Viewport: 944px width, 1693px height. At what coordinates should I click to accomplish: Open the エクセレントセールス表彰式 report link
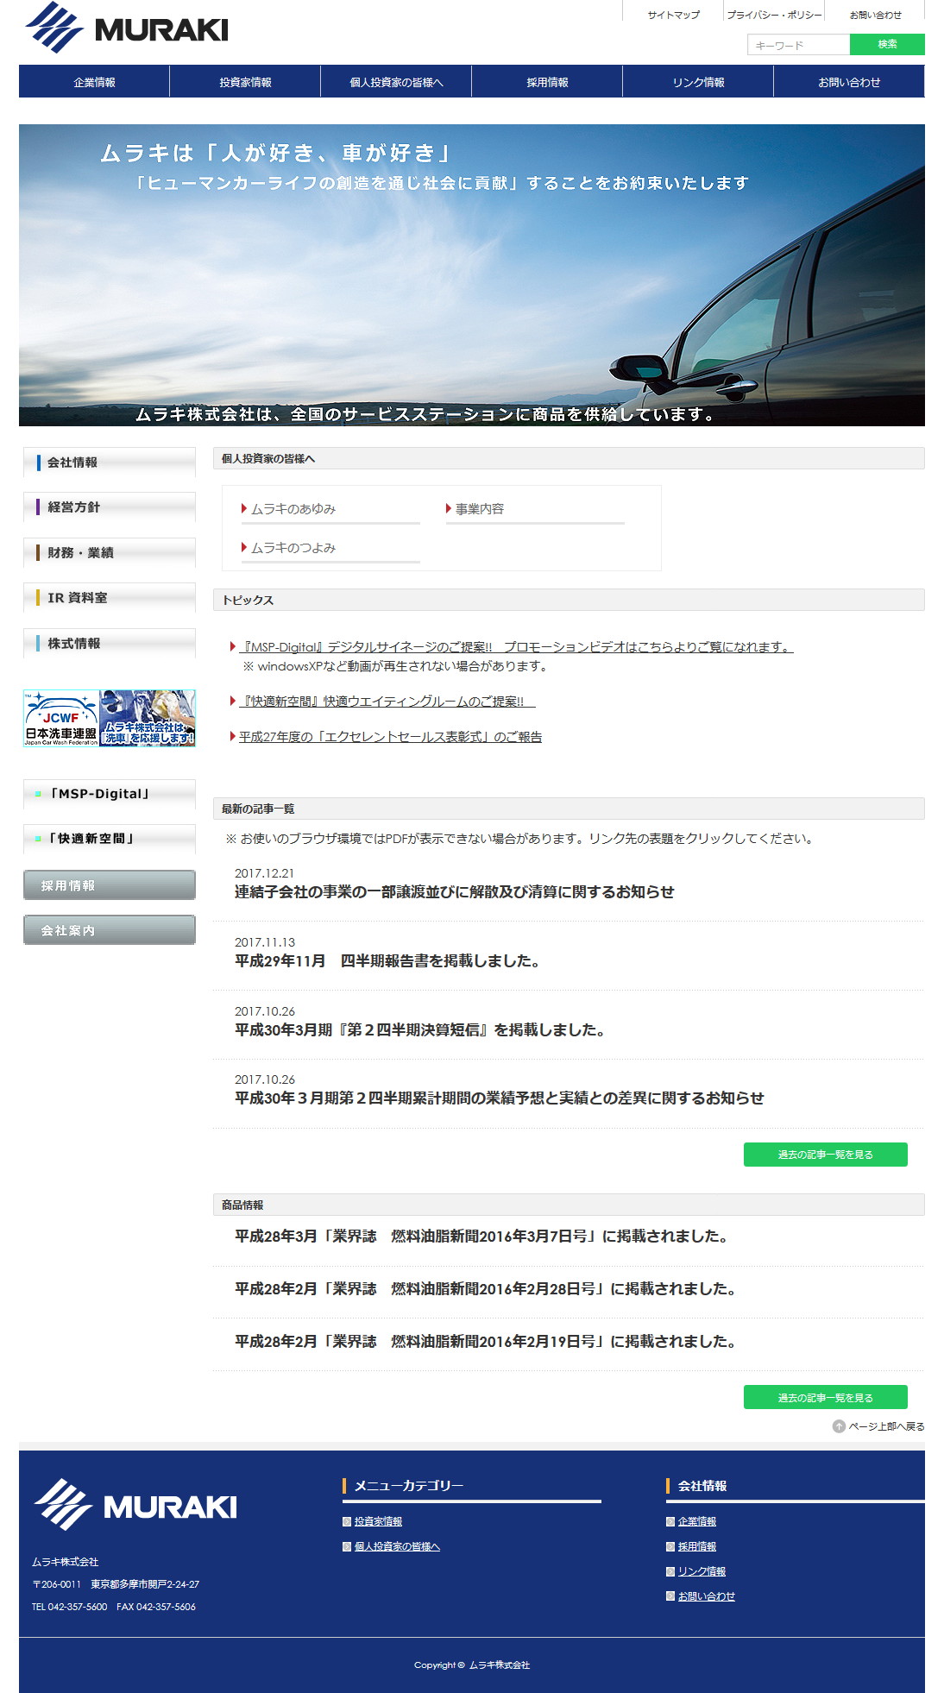click(x=390, y=737)
